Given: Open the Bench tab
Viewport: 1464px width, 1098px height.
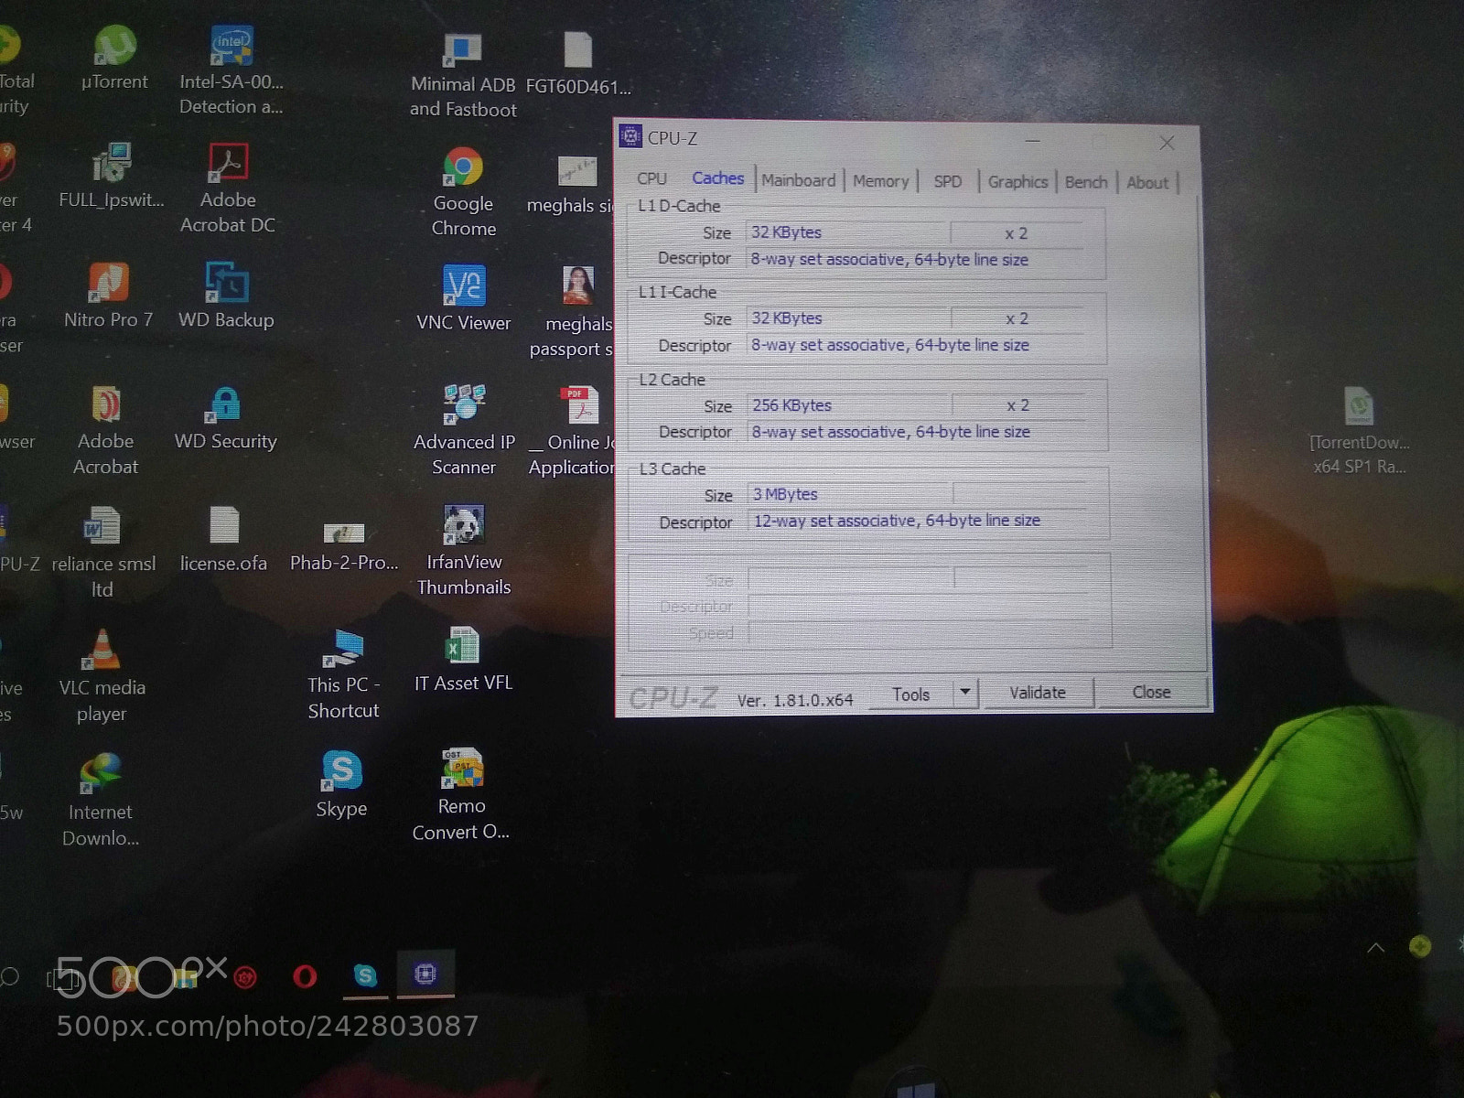Looking at the screenshot, I should pos(1086,182).
